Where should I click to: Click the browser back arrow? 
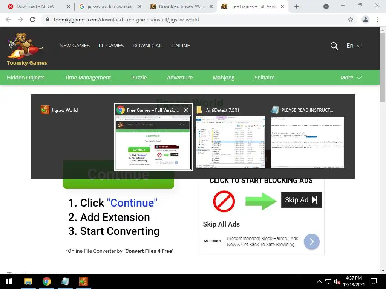8,20
